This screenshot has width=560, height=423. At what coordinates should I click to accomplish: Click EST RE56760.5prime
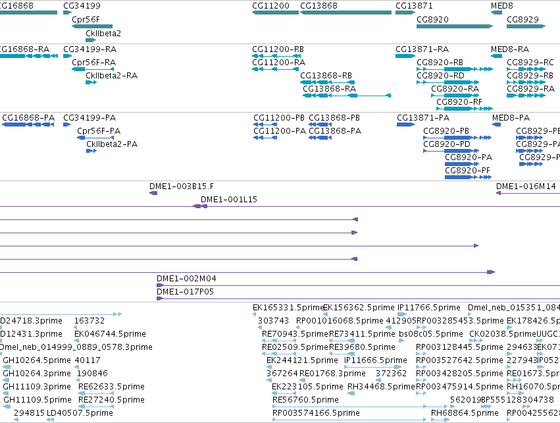click(x=360, y=407)
